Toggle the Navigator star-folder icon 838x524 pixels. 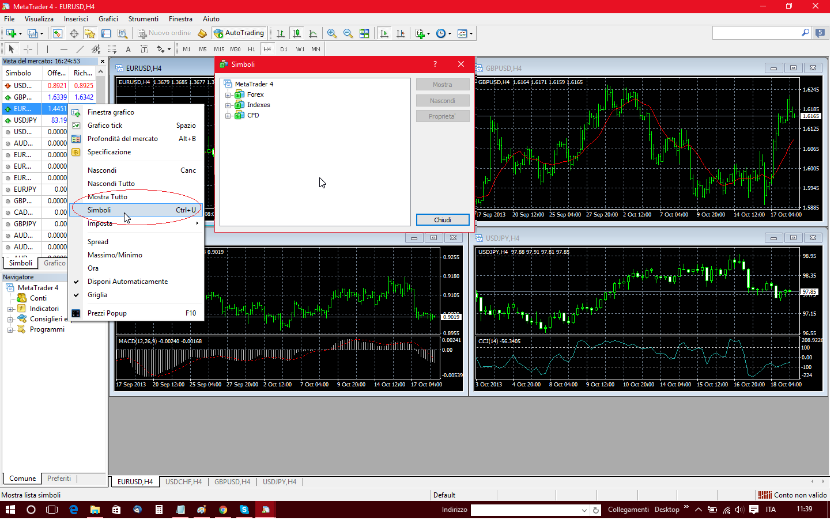coord(90,33)
